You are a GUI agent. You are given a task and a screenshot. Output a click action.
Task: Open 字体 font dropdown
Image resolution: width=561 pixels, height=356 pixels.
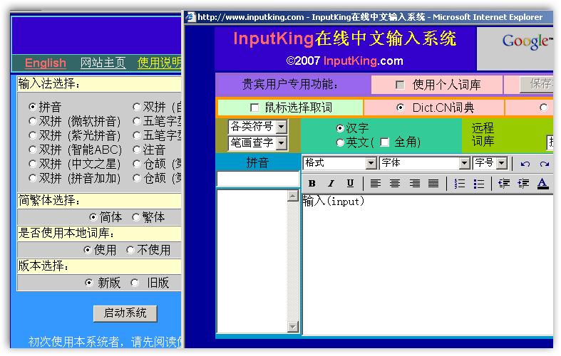424,163
